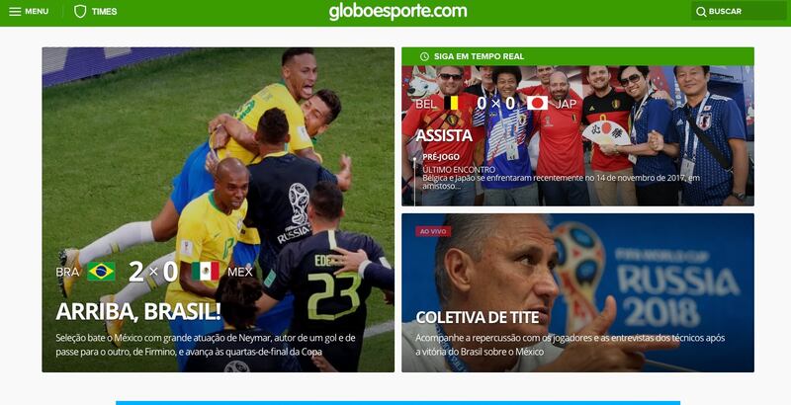Select the SIGA EM TEMPO REAL bar

(x=577, y=56)
